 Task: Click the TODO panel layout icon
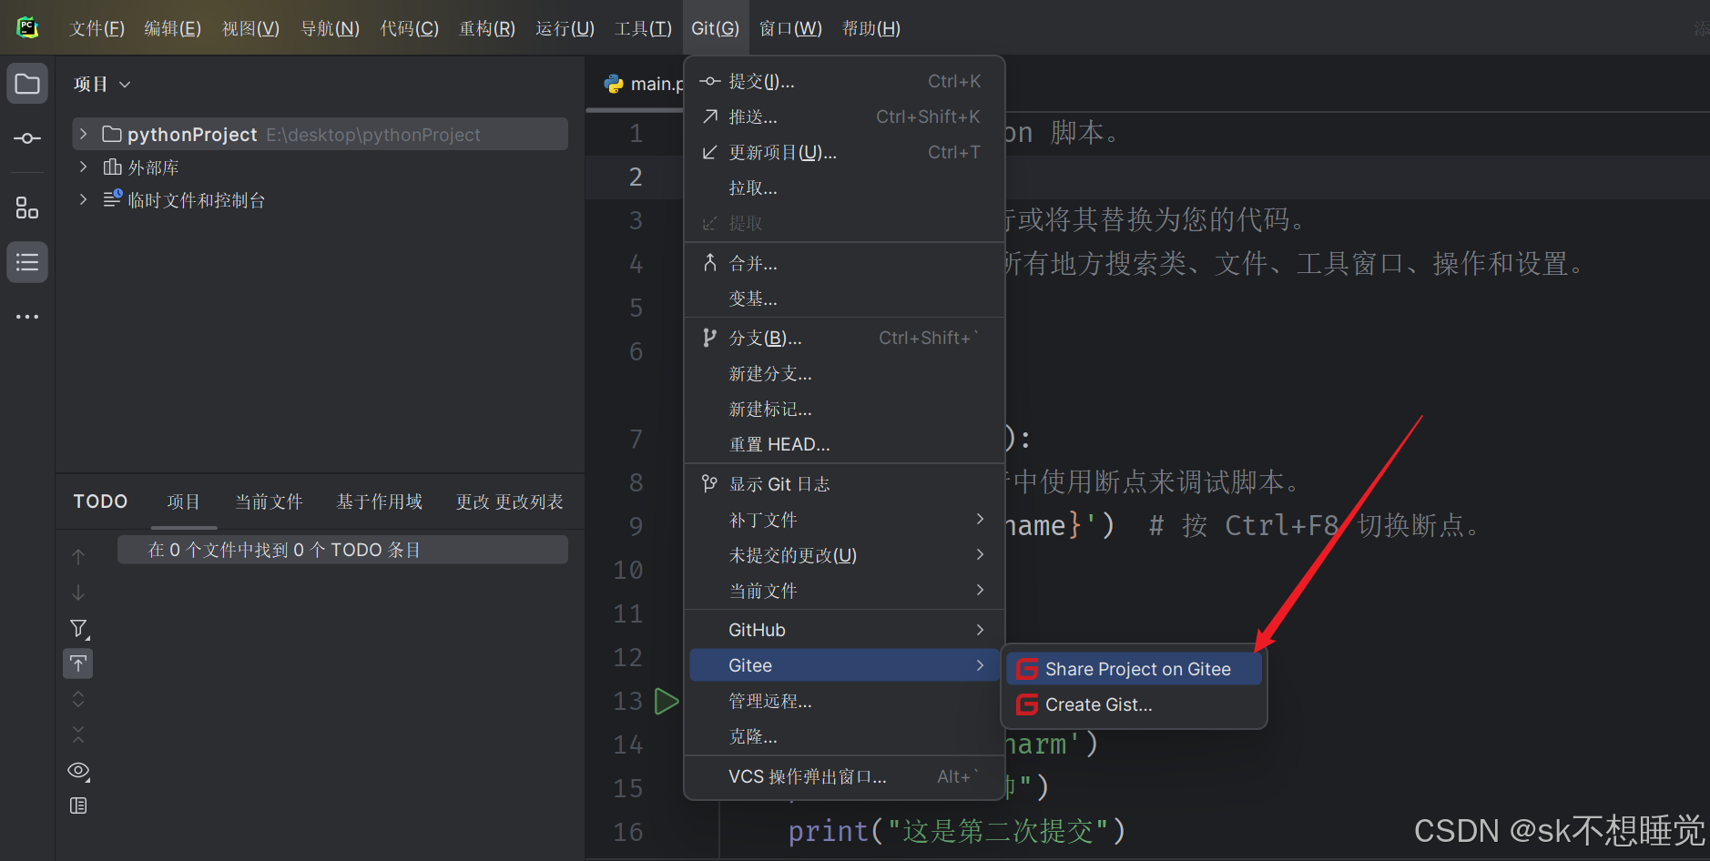click(78, 805)
